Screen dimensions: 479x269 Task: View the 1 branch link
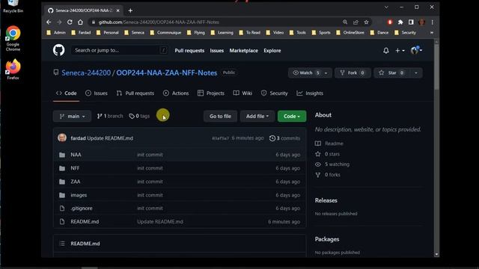110,117
